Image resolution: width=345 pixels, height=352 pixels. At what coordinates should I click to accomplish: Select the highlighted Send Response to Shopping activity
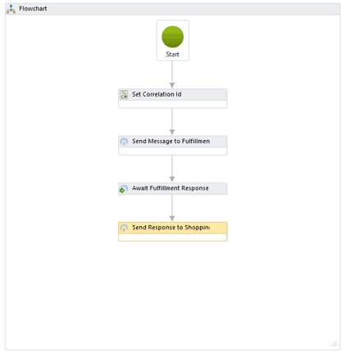pos(173,232)
